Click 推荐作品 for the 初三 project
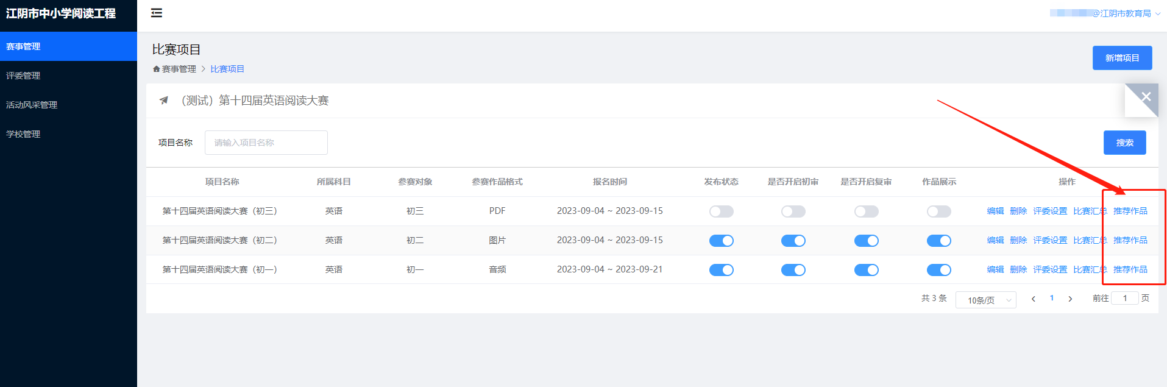 pos(1130,211)
